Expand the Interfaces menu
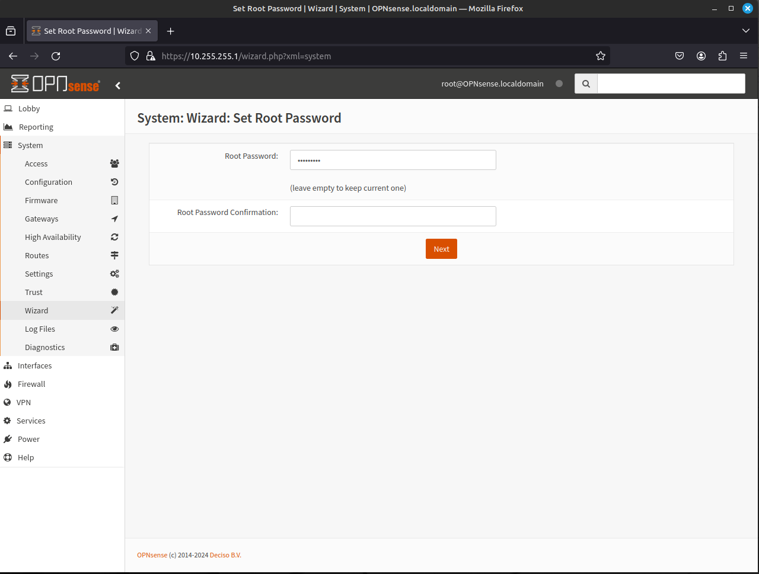 pos(62,365)
